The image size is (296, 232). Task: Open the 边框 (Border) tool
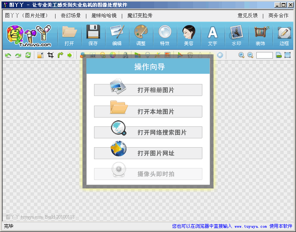click(x=284, y=35)
